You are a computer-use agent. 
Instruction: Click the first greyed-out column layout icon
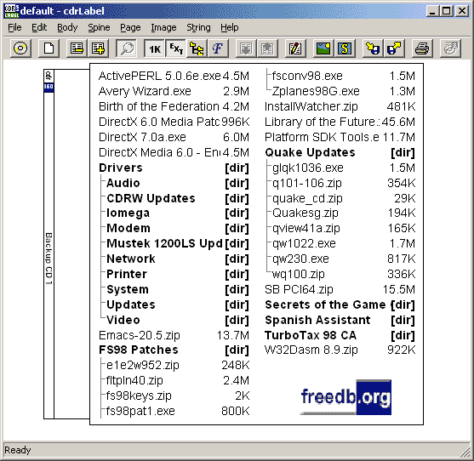coord(246,48)
